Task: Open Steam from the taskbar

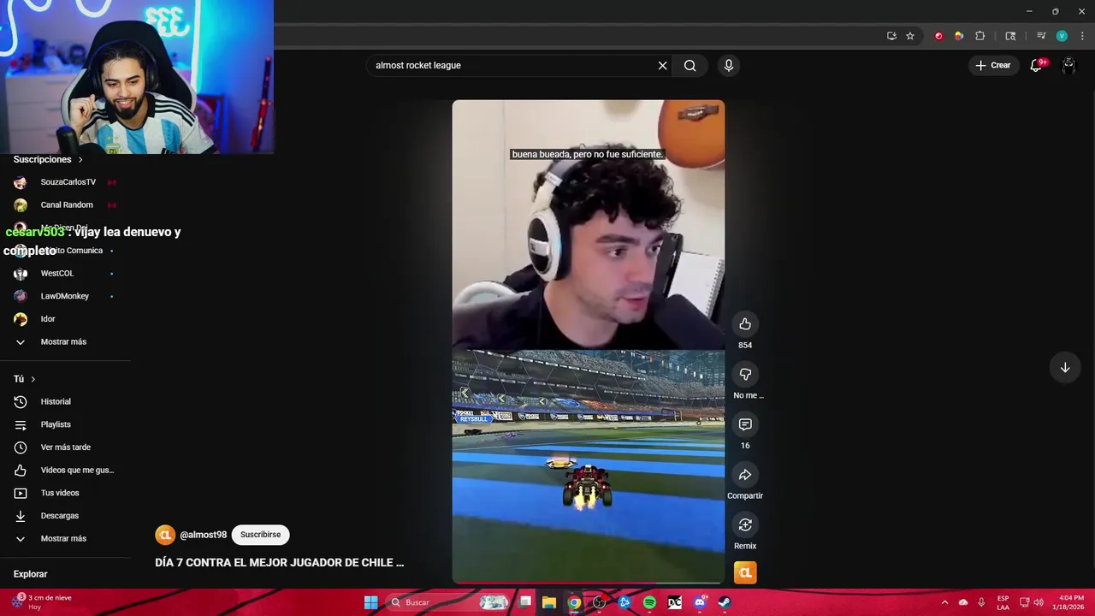Action: click(725, 602)
